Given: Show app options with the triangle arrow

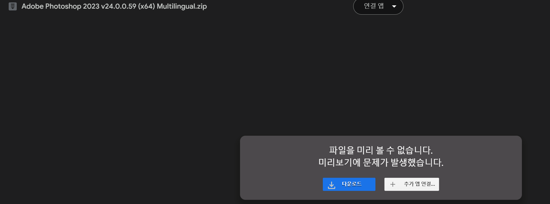Looking at the screenshot, I should point(394,6).
